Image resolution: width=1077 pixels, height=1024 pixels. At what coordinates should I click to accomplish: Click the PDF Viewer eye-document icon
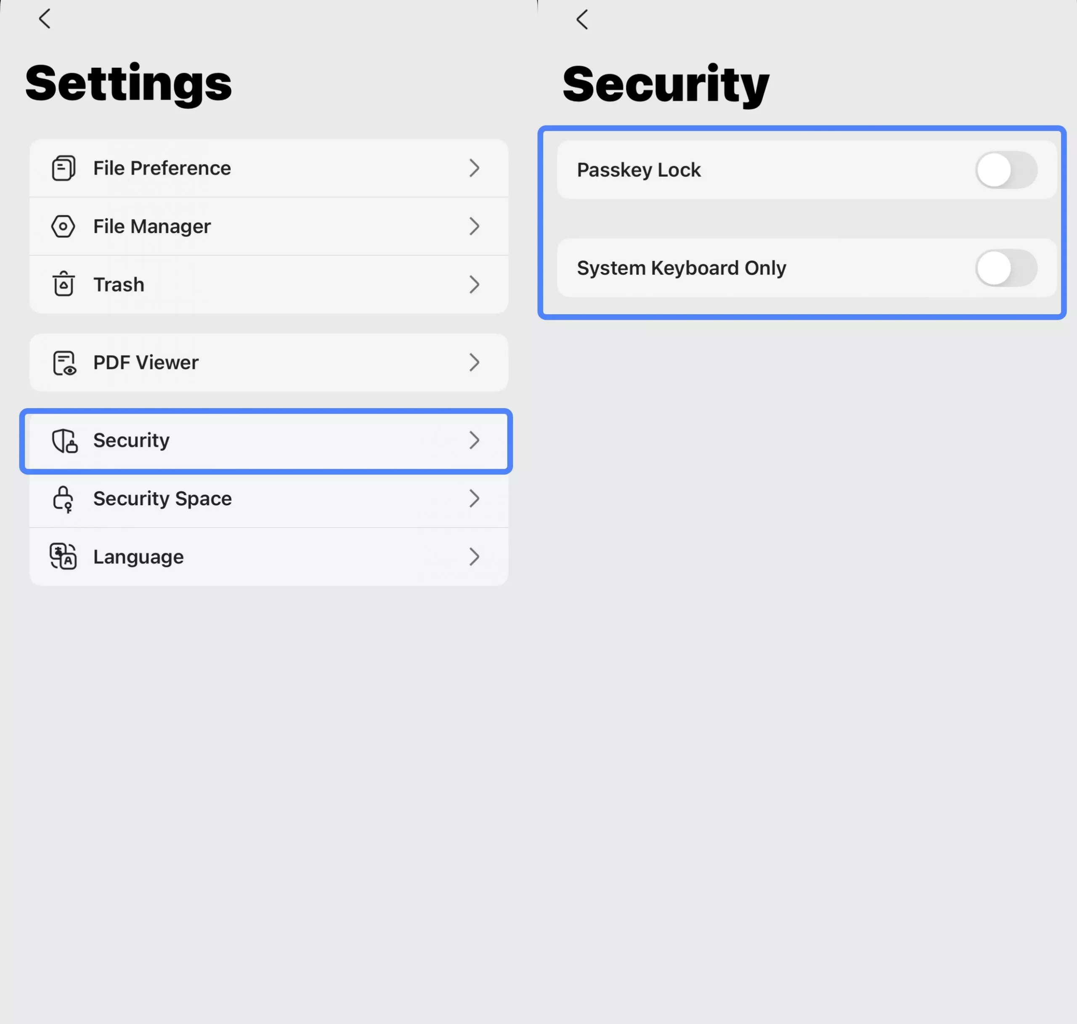point(64,363)
